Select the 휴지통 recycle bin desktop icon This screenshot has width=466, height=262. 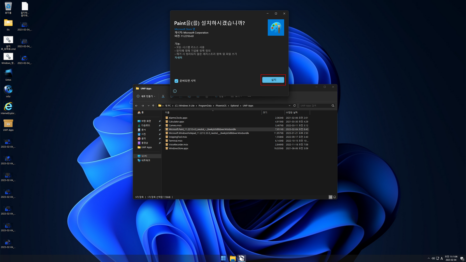point(8,8)
